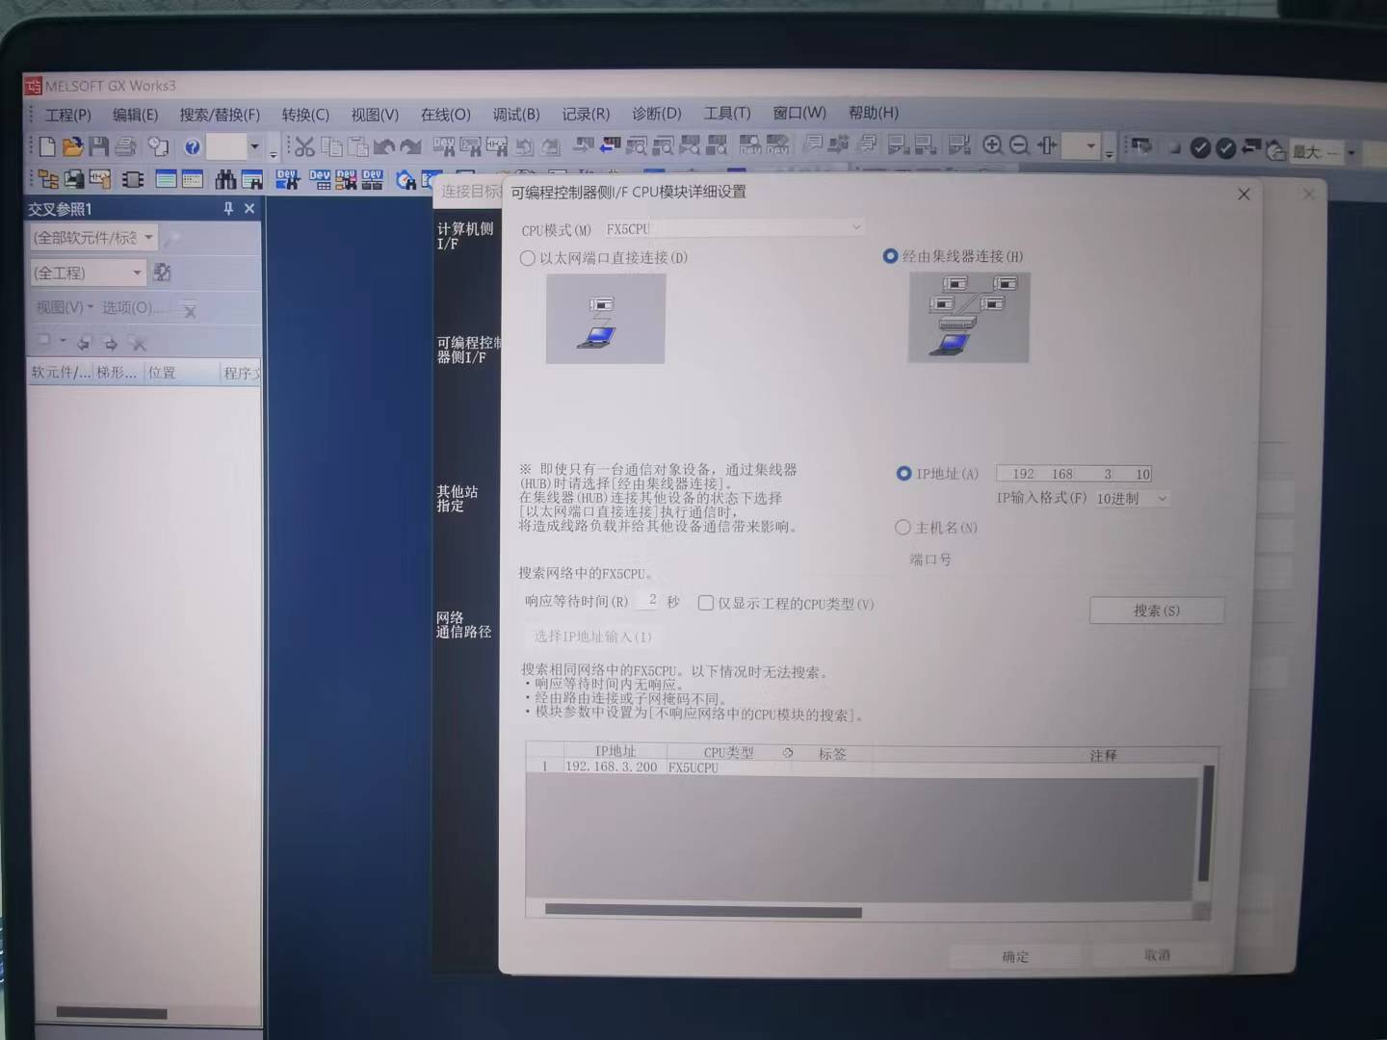Open the Online (在线) menu
1387x1040 pixels.
(445, 115)
